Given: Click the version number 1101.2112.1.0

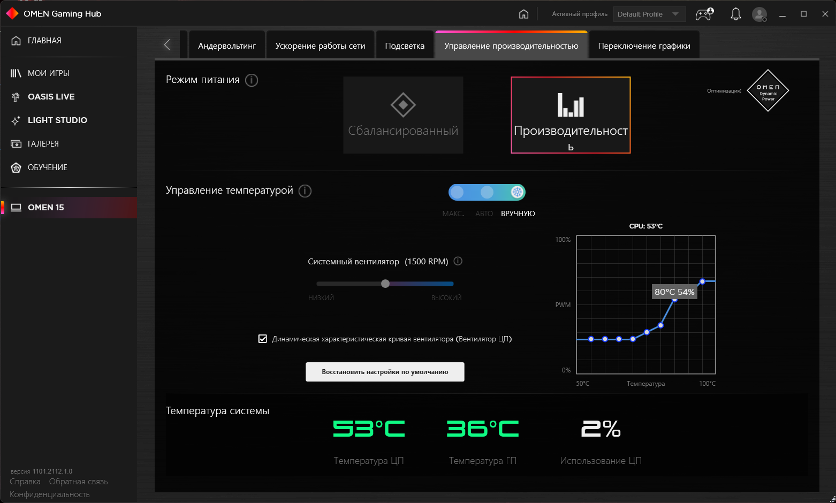Looking at the screenshot, I should pyautogui.click(x=52, y=471).
